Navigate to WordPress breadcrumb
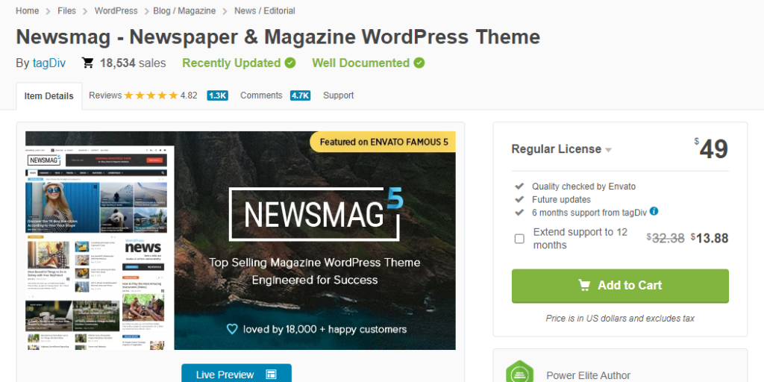This screenshot has height=382, width=764. click(116, 10)
